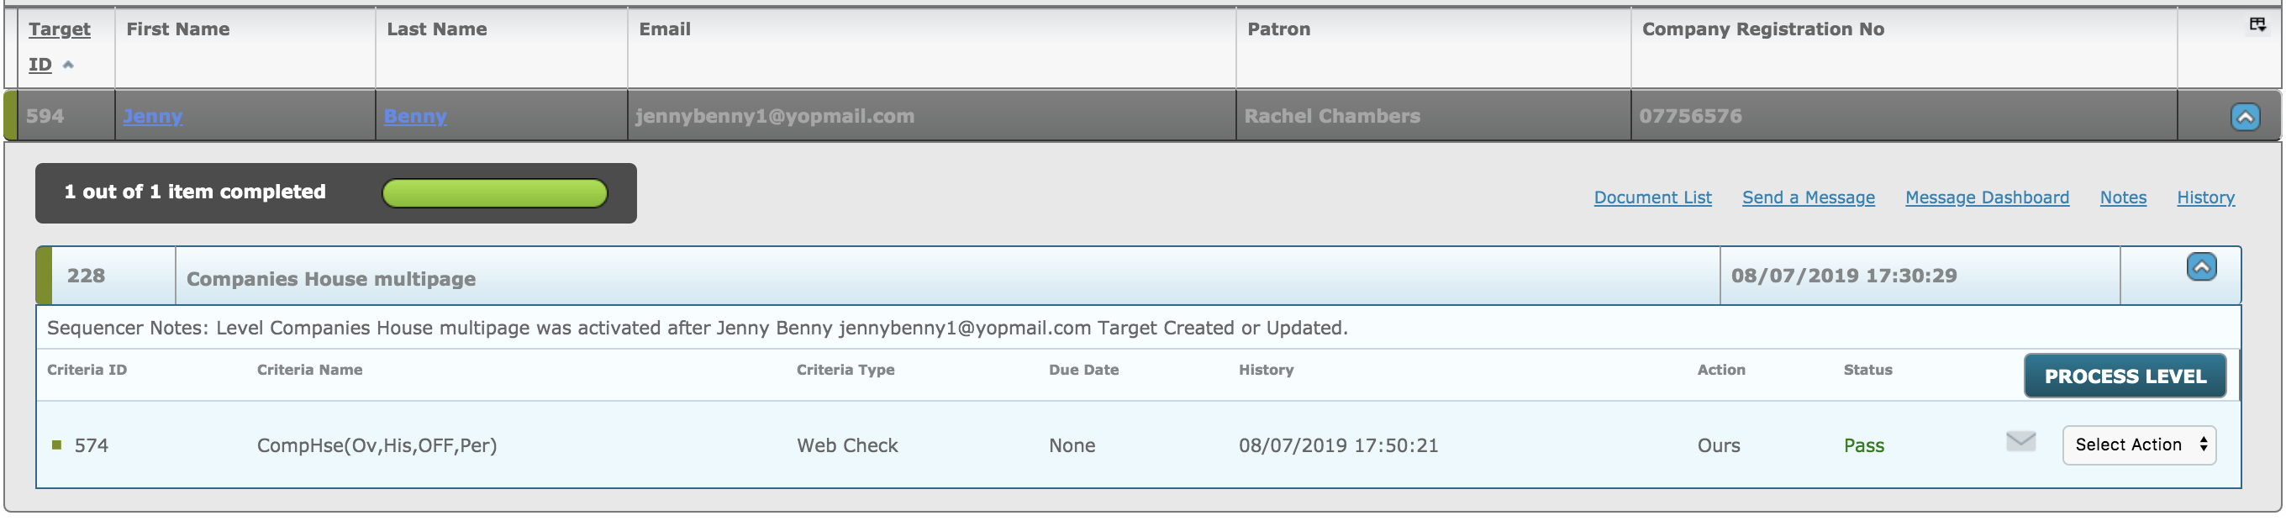Click the Send a Message link
Screen dimensions: 2286x521
(1808, 197)
